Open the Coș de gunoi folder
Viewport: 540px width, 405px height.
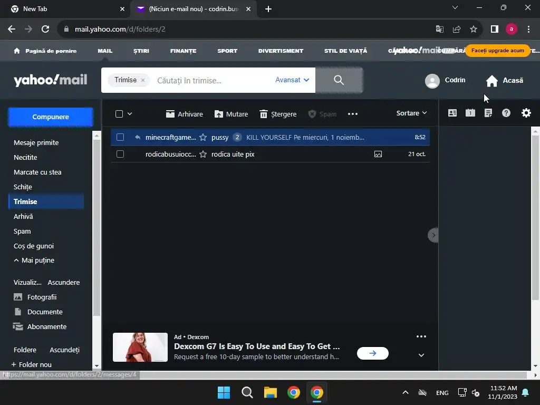pyautogui.click(x=34, y=246)
